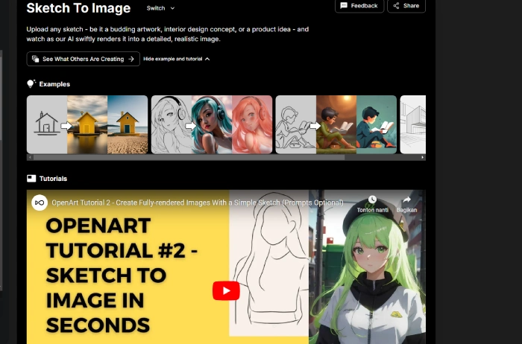
Task: Open the OpenArt Tutorial 2 video title link
Action: tap(198, 203)
